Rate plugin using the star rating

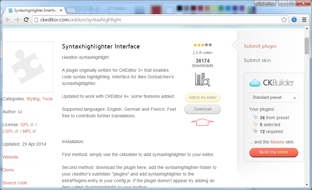click(203, 45)
